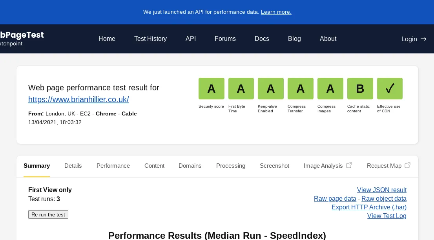
Task: Click the Compress Images grade badge
Action: click(330, 88)
